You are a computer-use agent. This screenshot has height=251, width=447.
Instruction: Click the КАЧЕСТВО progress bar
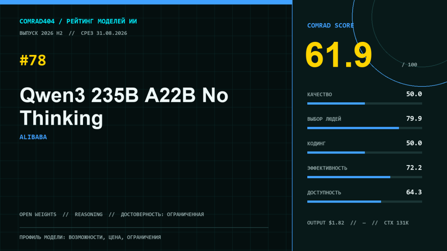click(364, 104)
